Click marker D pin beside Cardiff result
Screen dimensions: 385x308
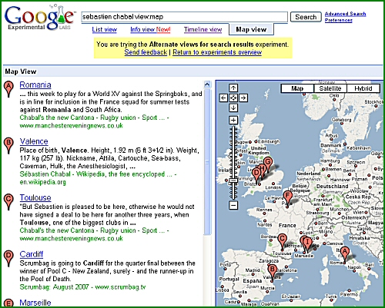click(x=8, y=258)
